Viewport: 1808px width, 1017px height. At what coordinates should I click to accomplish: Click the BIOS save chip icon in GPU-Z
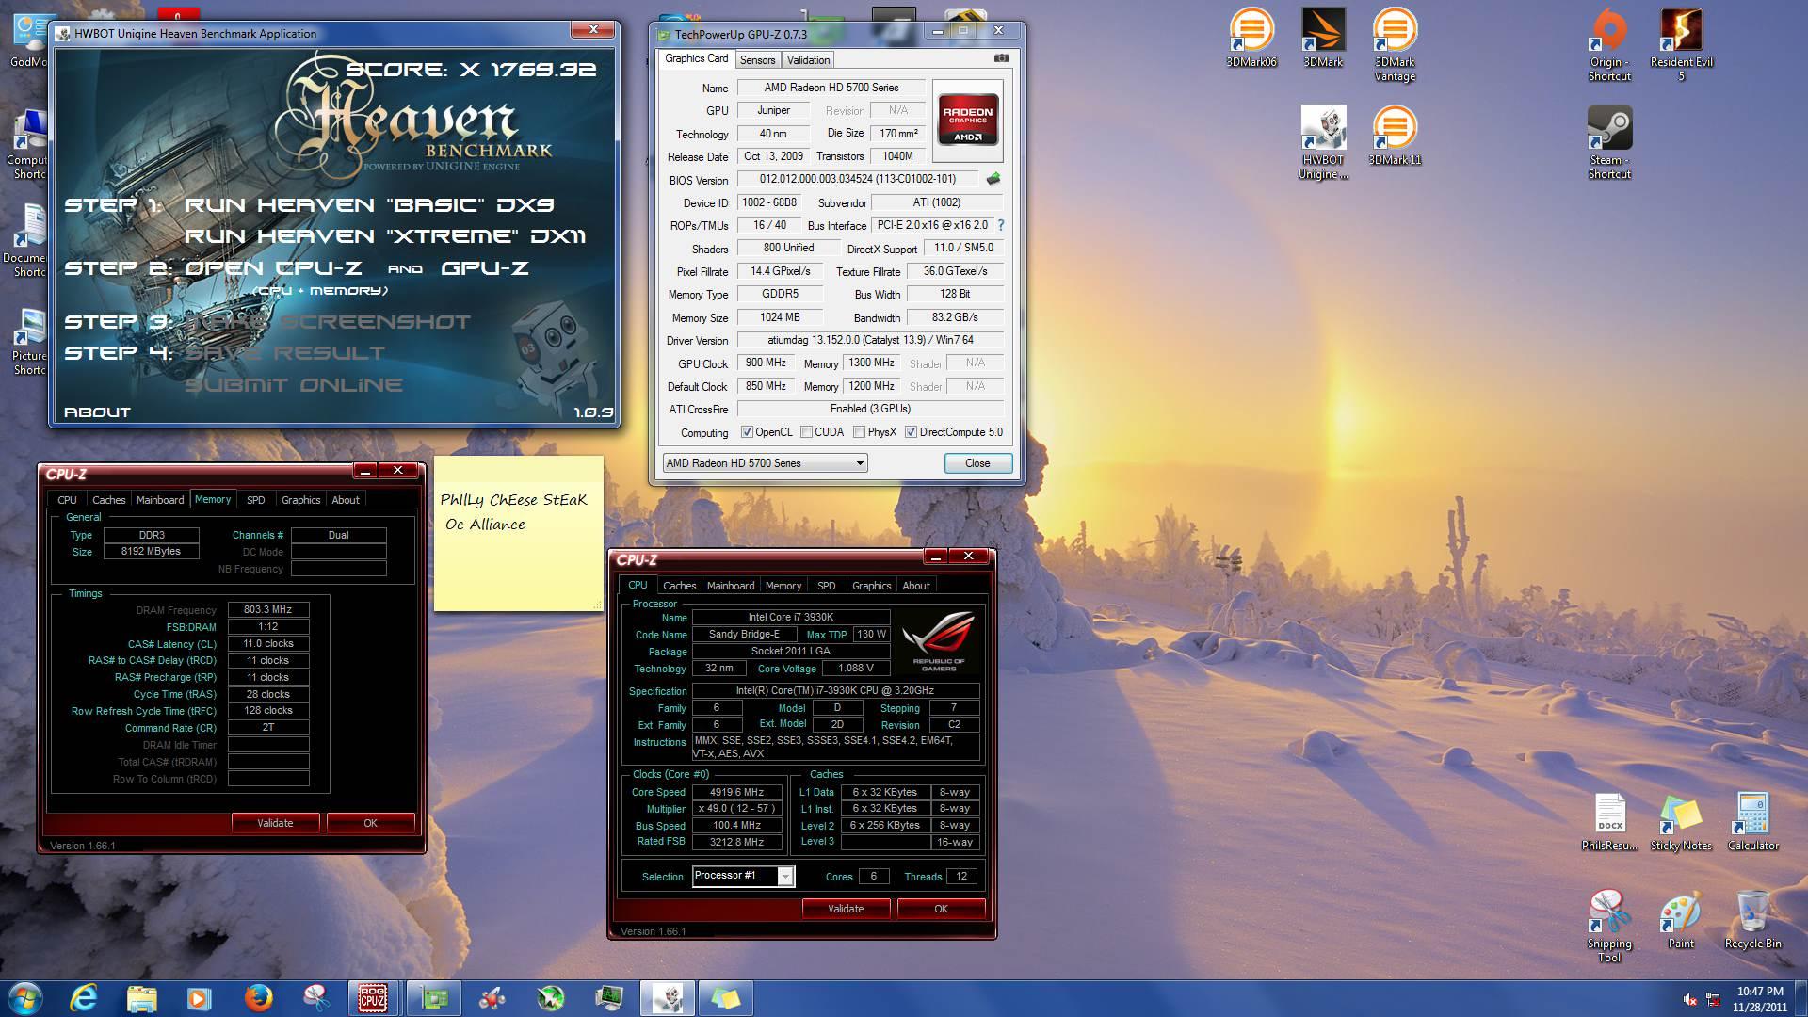[993, 178]
